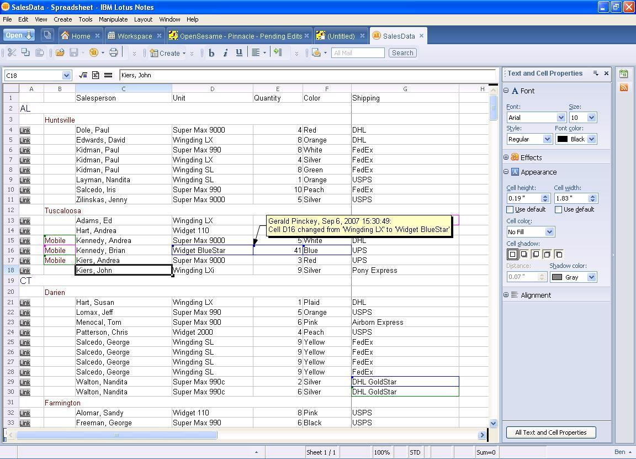This screenshot has width=636, height=459.
Task: Click the underline formatting icon
Action: (239, 53)
